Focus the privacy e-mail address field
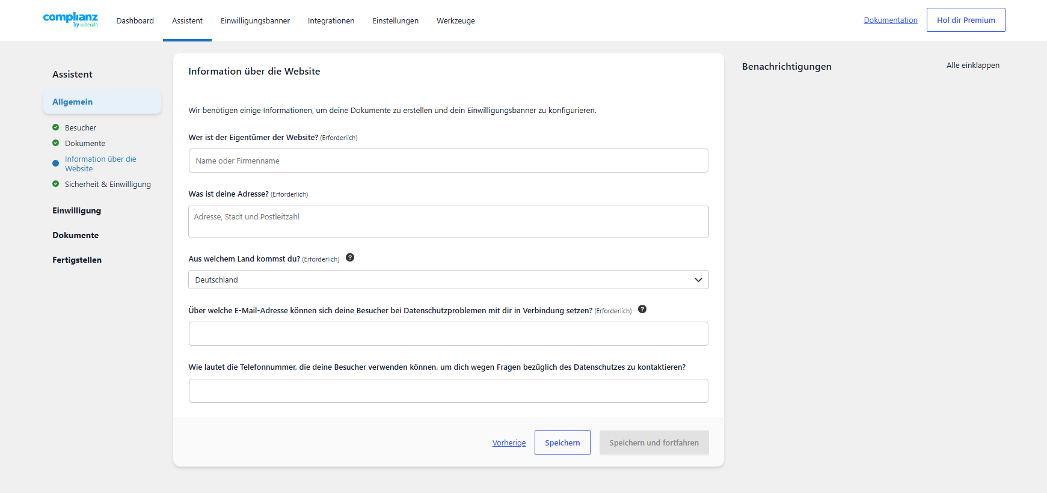Image resolution: width=1047 pixels, height=493 pixels. [x=449, y=334]
